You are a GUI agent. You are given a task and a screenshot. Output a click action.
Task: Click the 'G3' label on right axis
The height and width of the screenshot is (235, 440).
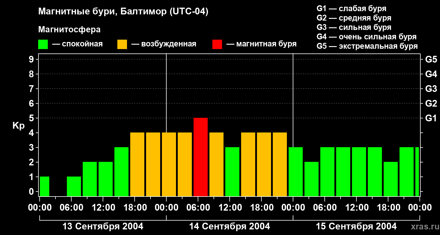point(431,89)
